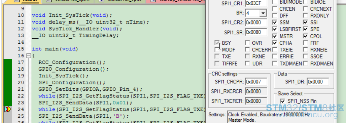
Task: Collapse the main function fold at line 16
Action: pos(29,56)
